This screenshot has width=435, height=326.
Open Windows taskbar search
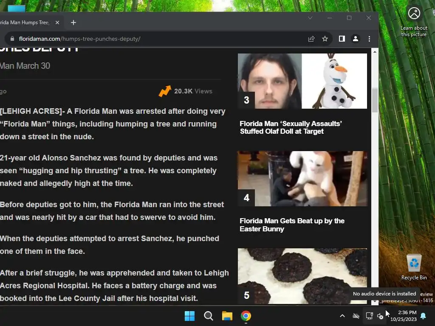(x=208, y=316)
